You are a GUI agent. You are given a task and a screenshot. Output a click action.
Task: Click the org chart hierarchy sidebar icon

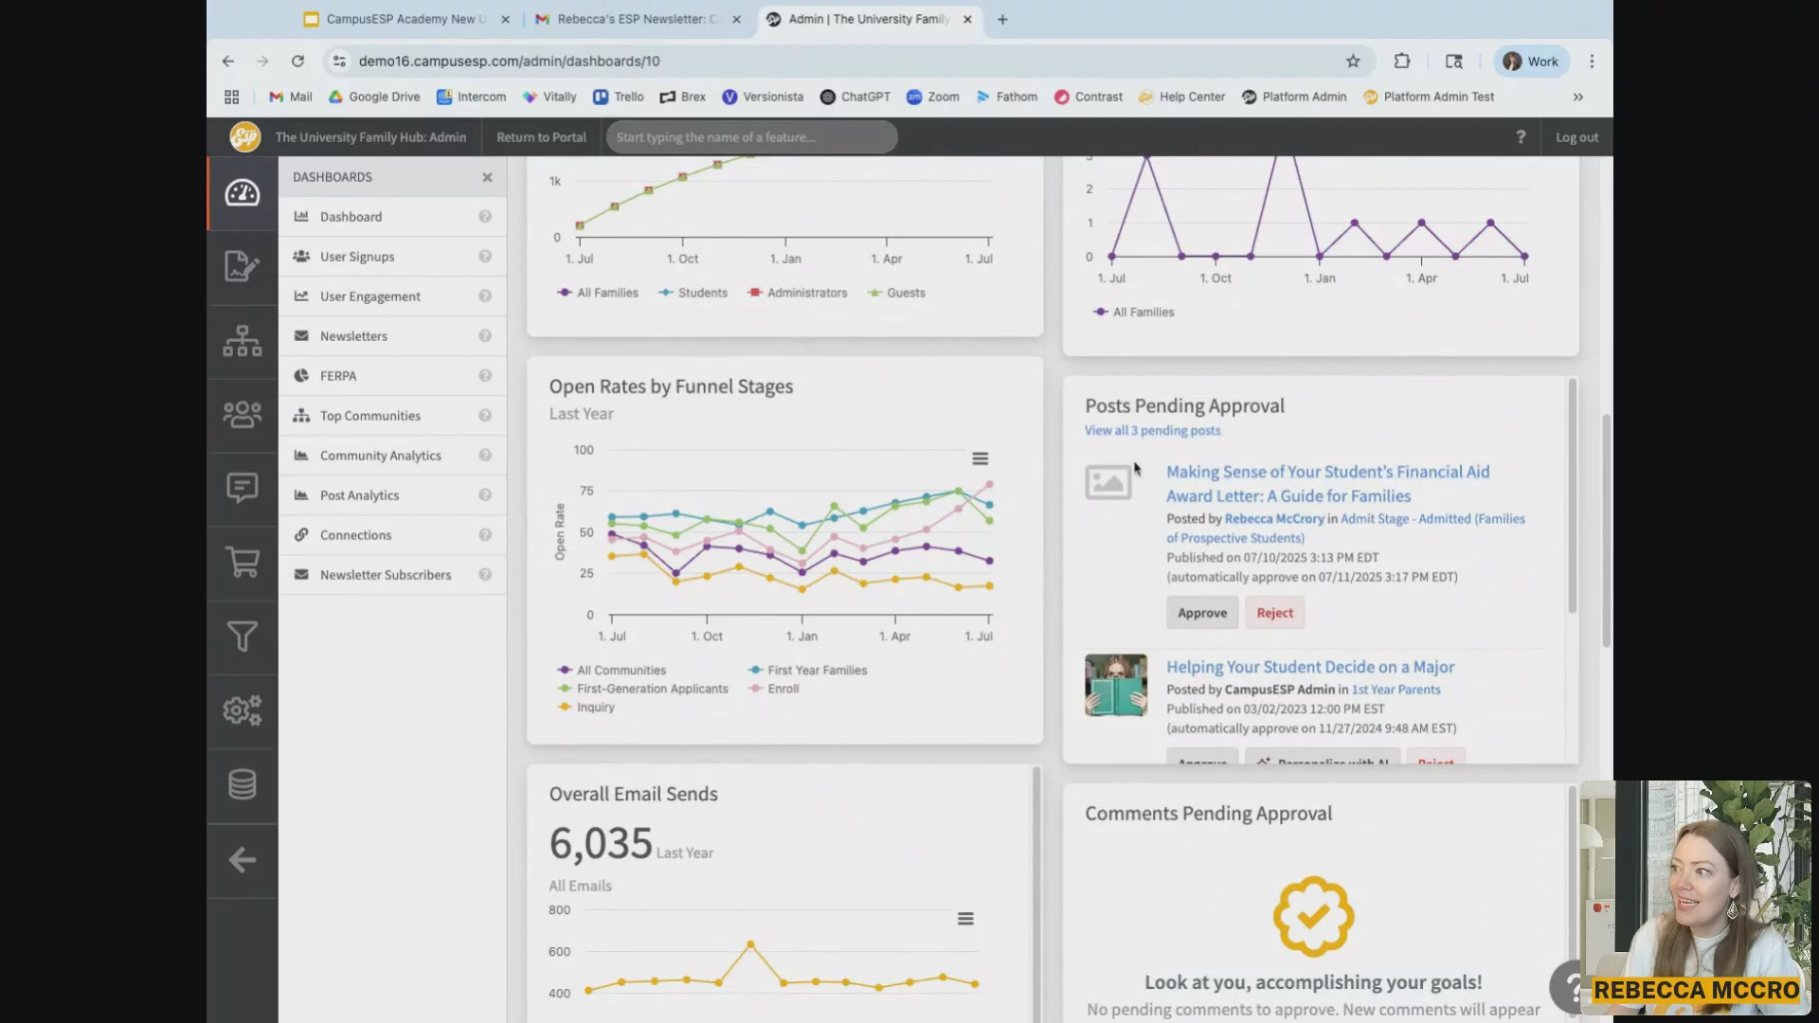(243, 341)
